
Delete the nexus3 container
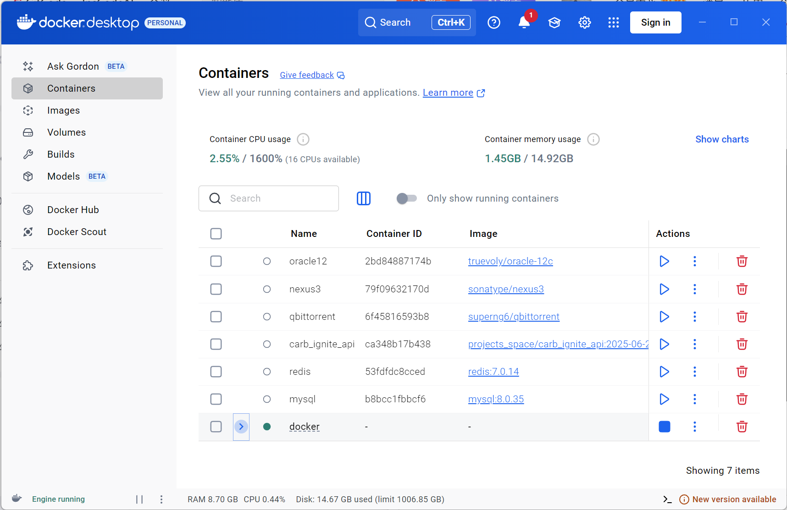pos(742,289)
